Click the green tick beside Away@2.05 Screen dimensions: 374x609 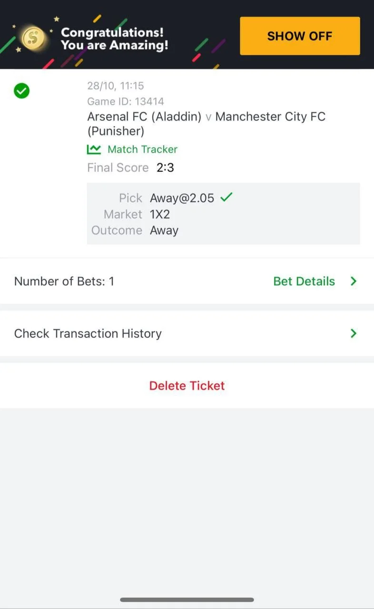(226, 197)
